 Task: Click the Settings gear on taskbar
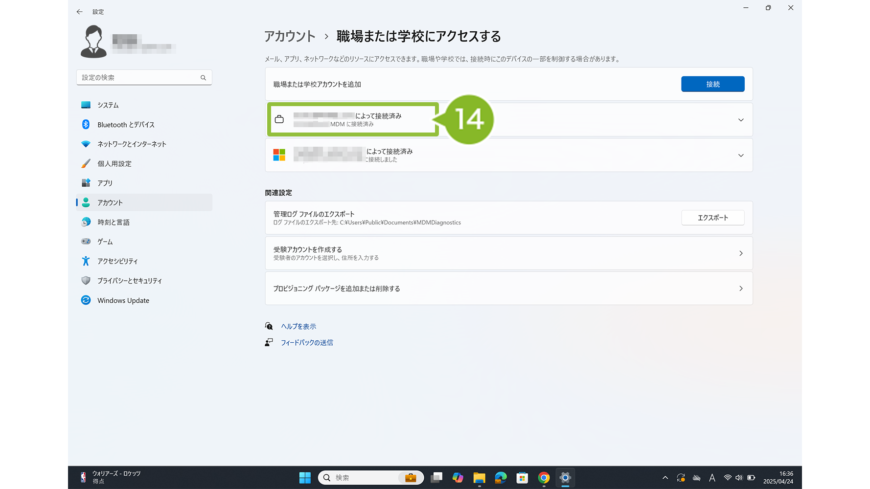565,478
